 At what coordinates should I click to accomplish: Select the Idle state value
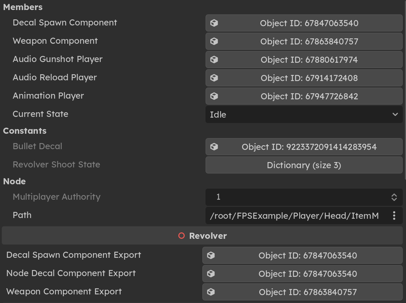click(304, 114)
